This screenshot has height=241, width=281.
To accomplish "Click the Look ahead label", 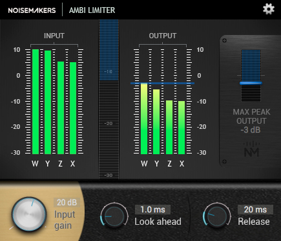I will click(x=158, y=222).
